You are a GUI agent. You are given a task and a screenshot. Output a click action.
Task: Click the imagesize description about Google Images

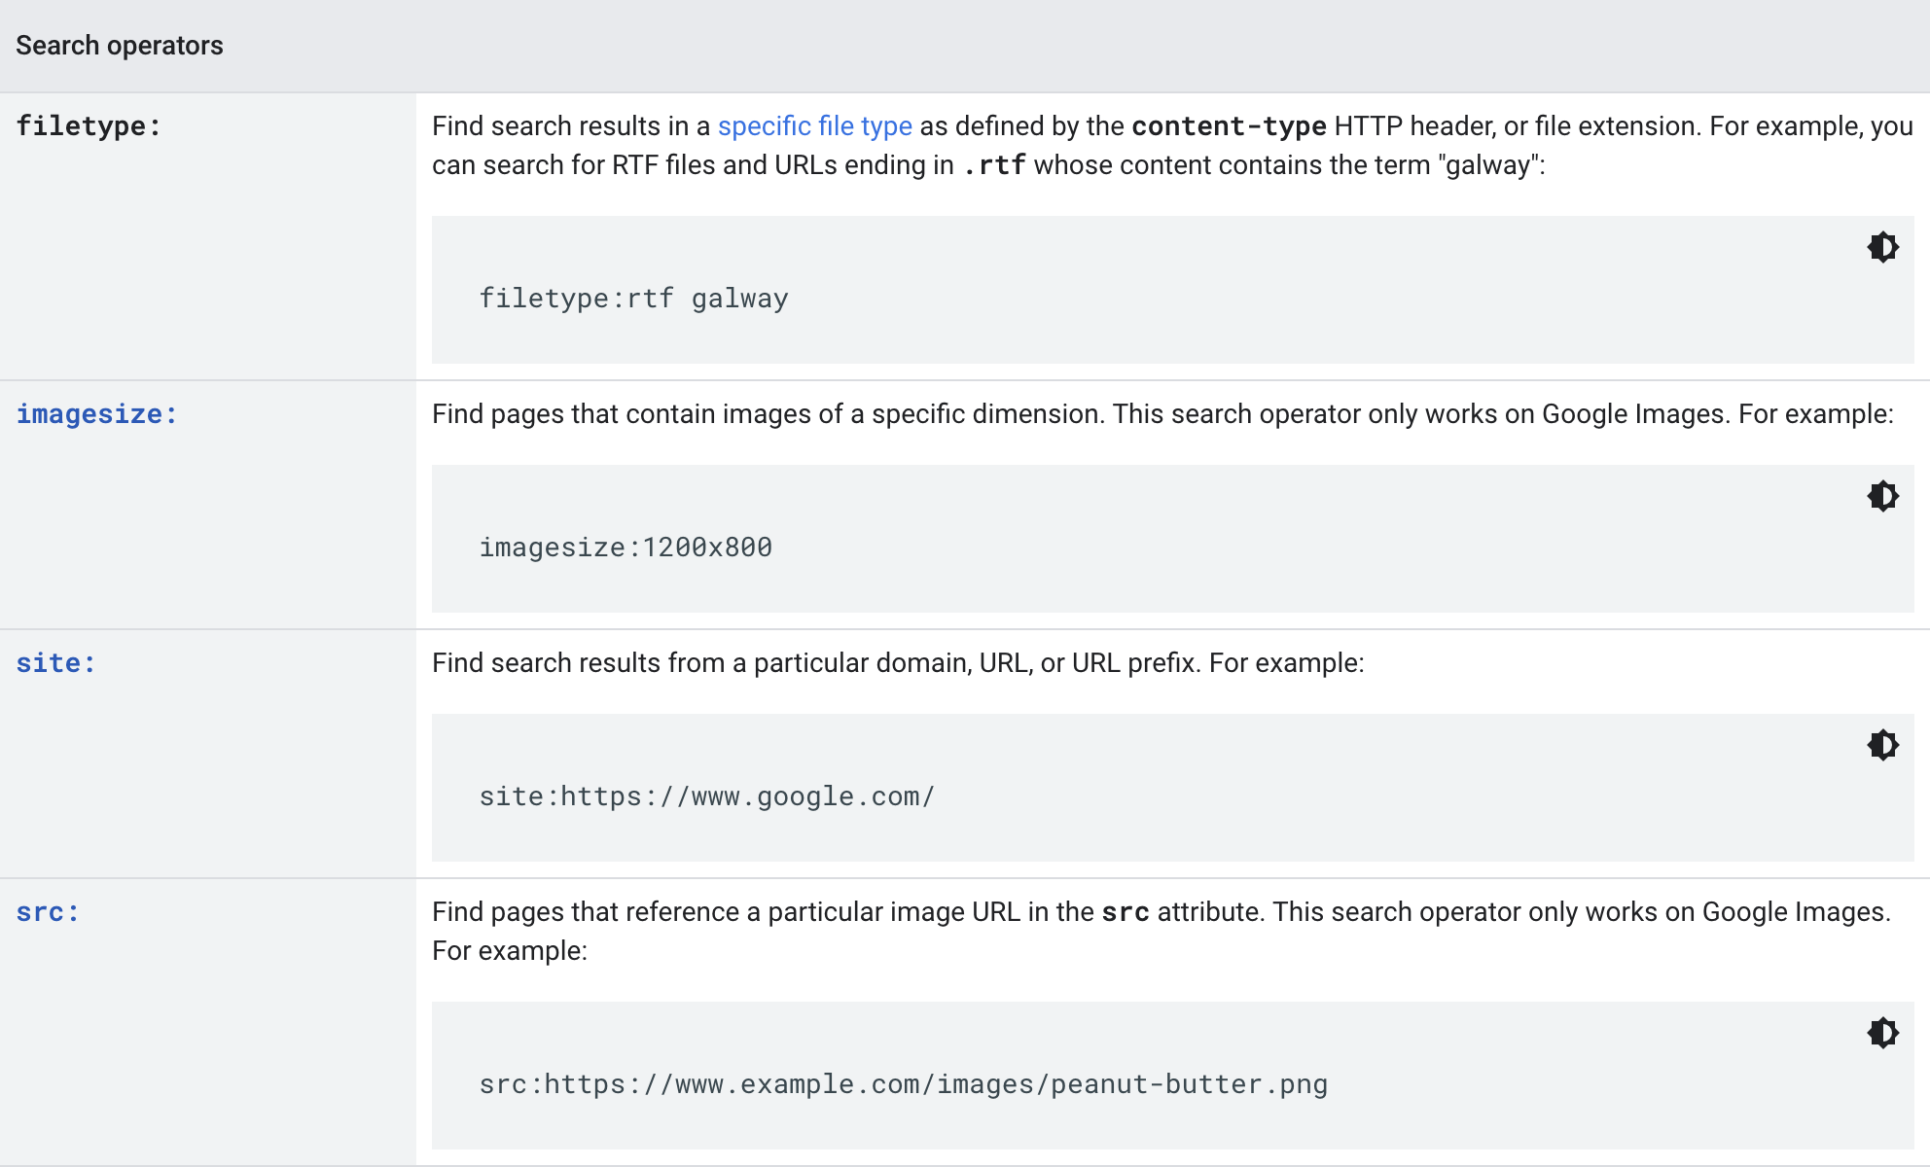tap(1162, 414)
